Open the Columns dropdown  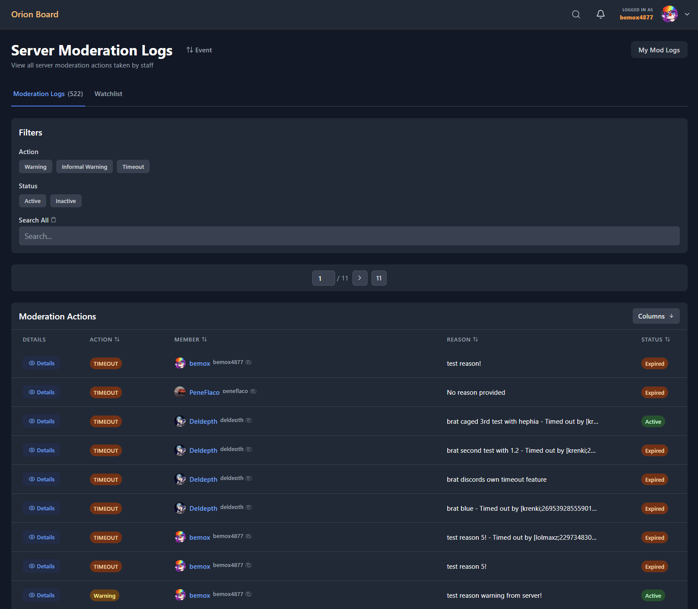[x=656, y=316]
